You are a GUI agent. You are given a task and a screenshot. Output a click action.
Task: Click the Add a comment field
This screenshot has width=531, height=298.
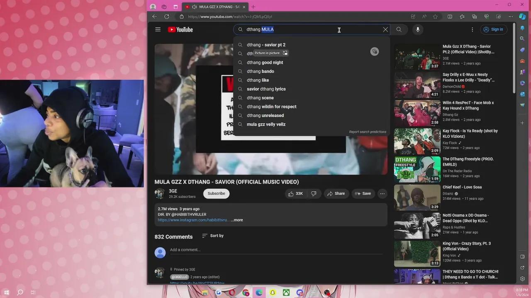276,250
